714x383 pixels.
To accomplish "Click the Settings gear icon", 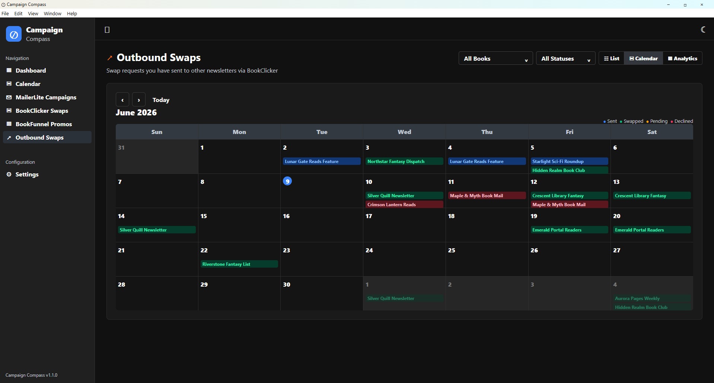I will 9,174.
